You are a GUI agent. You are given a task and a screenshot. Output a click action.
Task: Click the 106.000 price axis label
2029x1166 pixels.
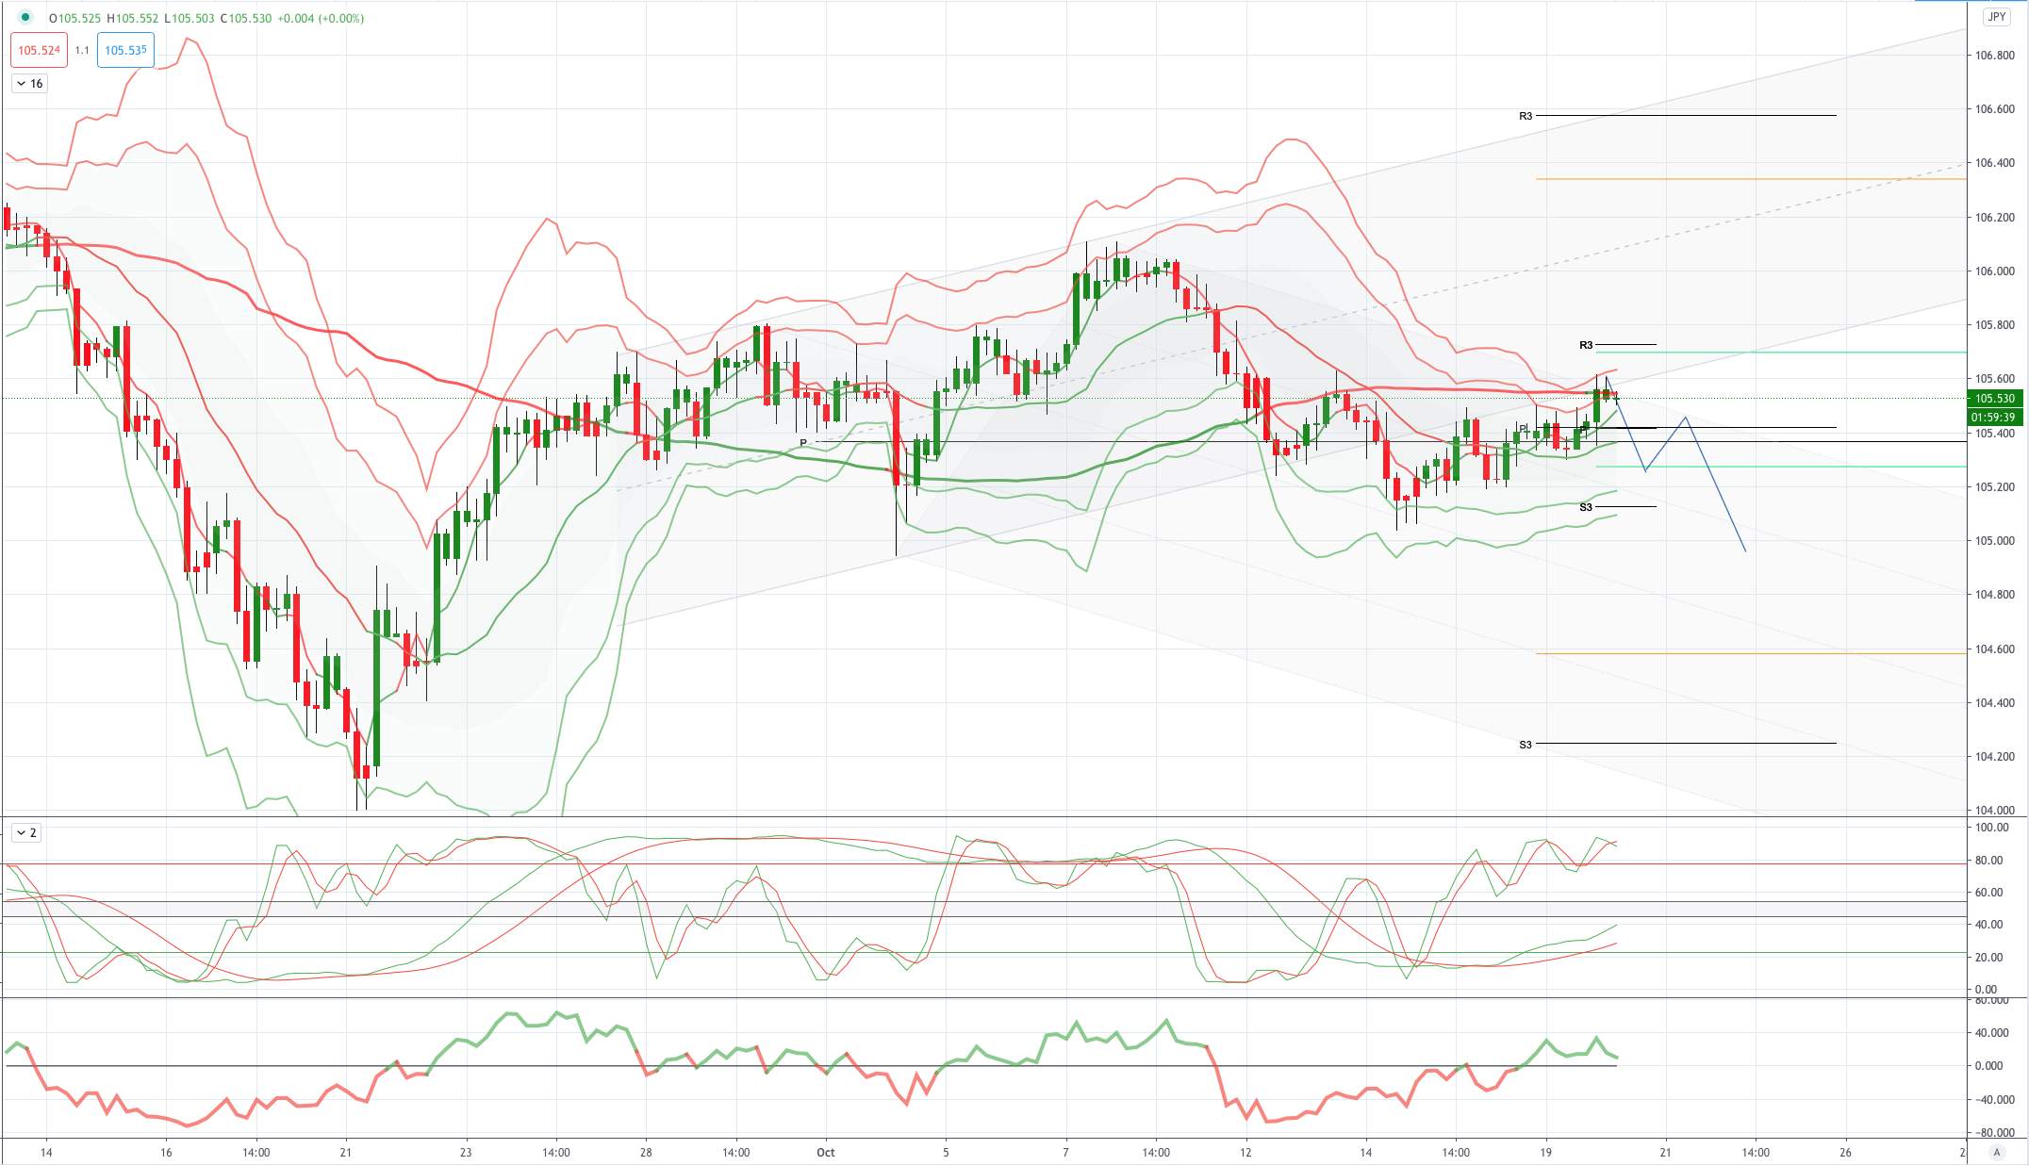[x=1995, y=271]
